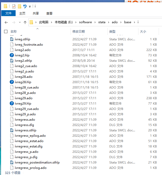Viewport: 162px width, 175px height.
Task: Select ivreg2_p.ado file icon
Action: coord(12,71)
